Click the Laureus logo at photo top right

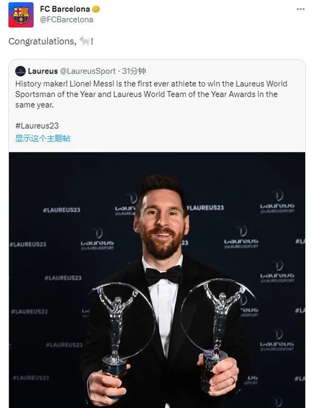[277, 202]
